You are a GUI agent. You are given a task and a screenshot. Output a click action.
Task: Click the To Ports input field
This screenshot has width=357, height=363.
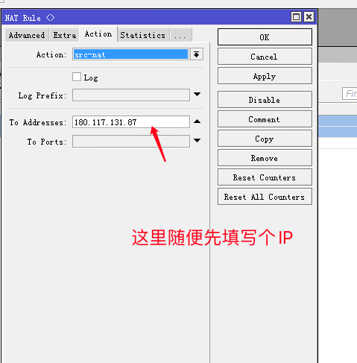(131, 141)
